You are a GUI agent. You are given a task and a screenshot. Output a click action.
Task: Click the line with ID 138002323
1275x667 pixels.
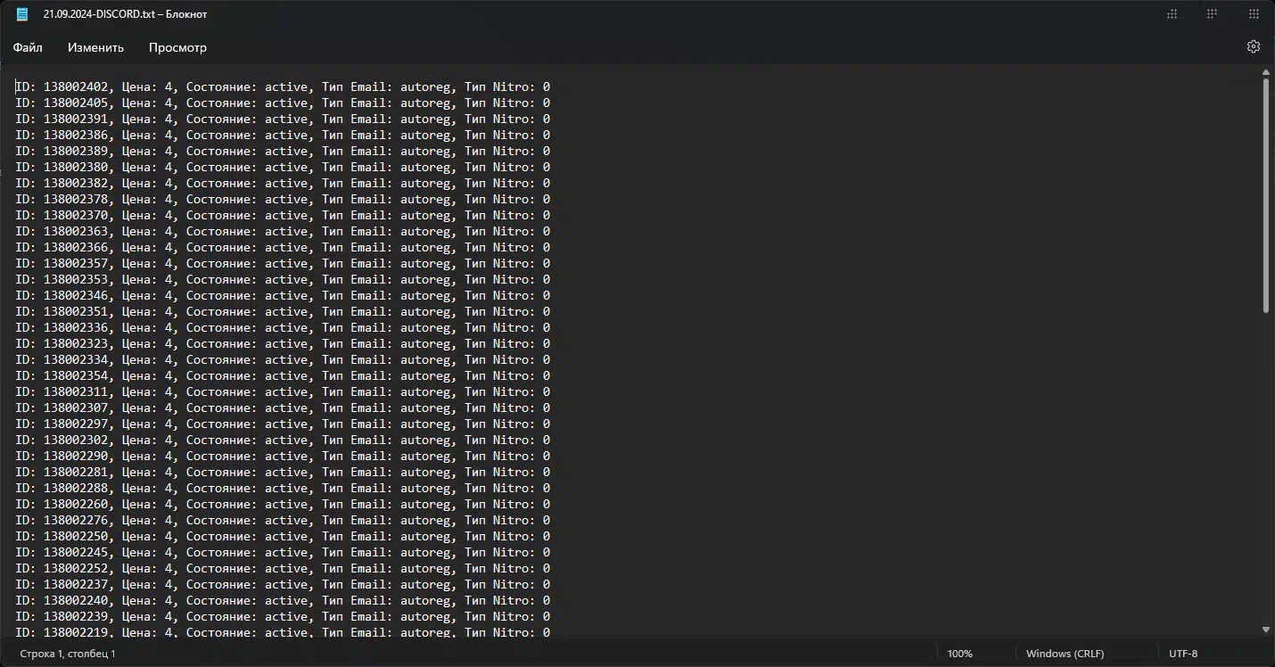coord(283,343)
